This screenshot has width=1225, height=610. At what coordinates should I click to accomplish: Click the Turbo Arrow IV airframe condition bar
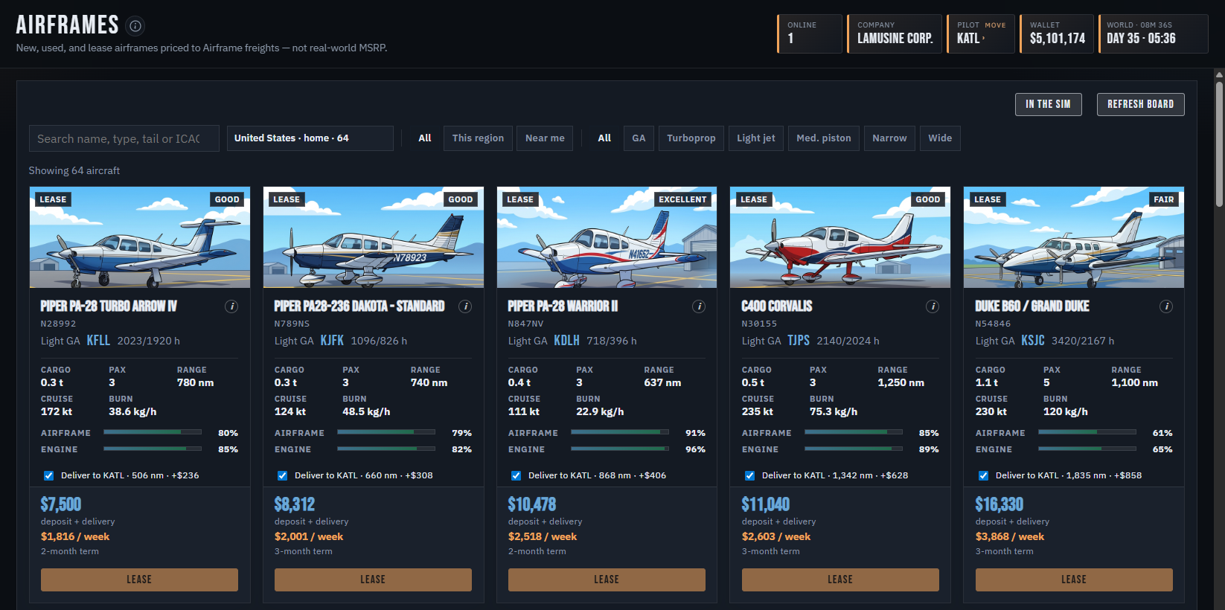click(x=153, y=432)
